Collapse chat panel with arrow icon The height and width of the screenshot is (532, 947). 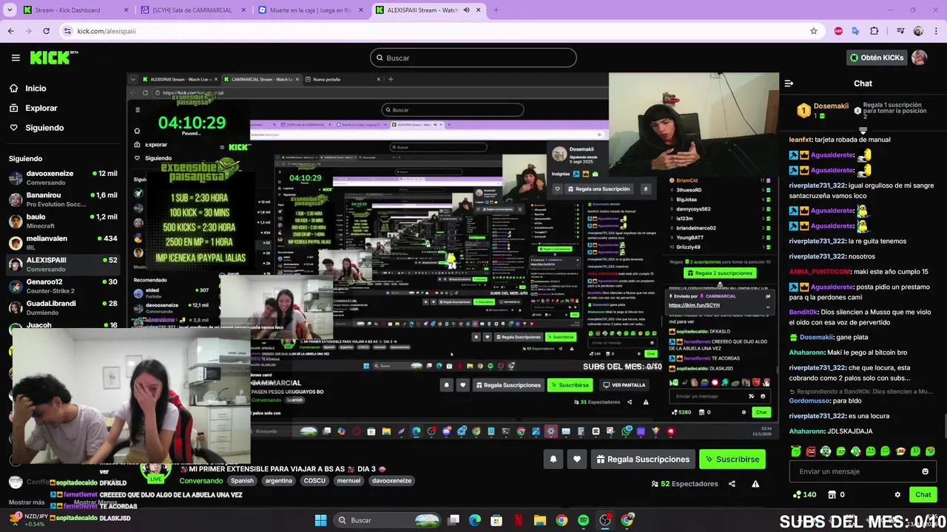pos(789,83)
